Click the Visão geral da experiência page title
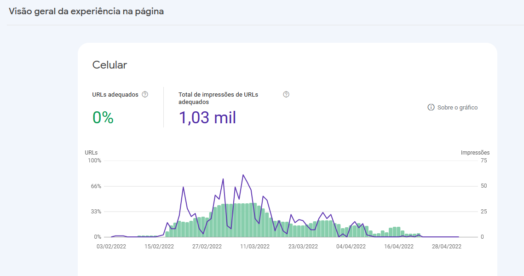Viewport: 524px width, 276px height. click(x=86, y=11)
